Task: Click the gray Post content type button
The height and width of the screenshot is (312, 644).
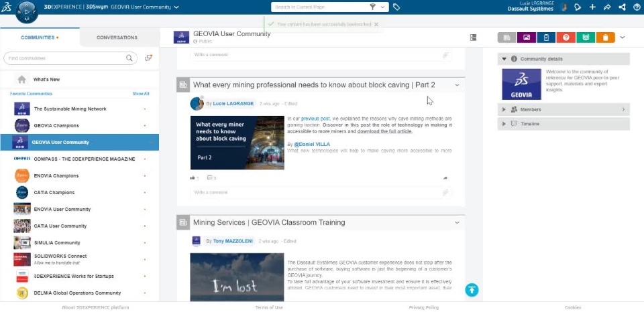Action: point(507,37)
